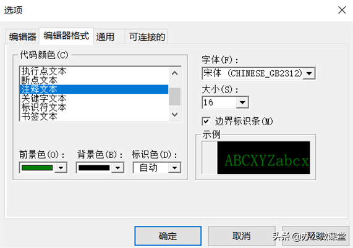
Task: Expand the 前景色 color dropdown
Action: click(x=61, y=168)
